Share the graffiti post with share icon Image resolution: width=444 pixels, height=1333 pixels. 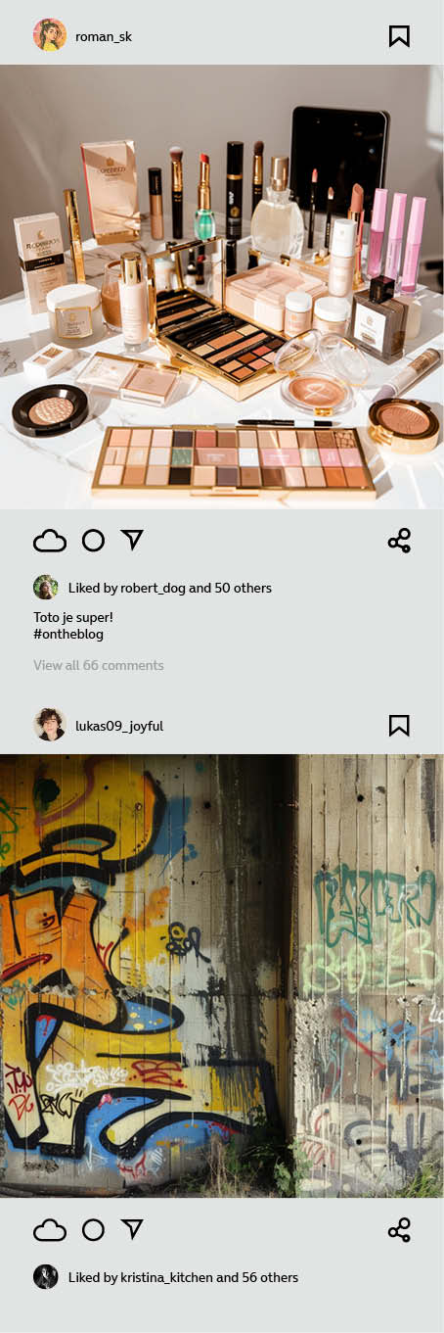[399, 1230]
